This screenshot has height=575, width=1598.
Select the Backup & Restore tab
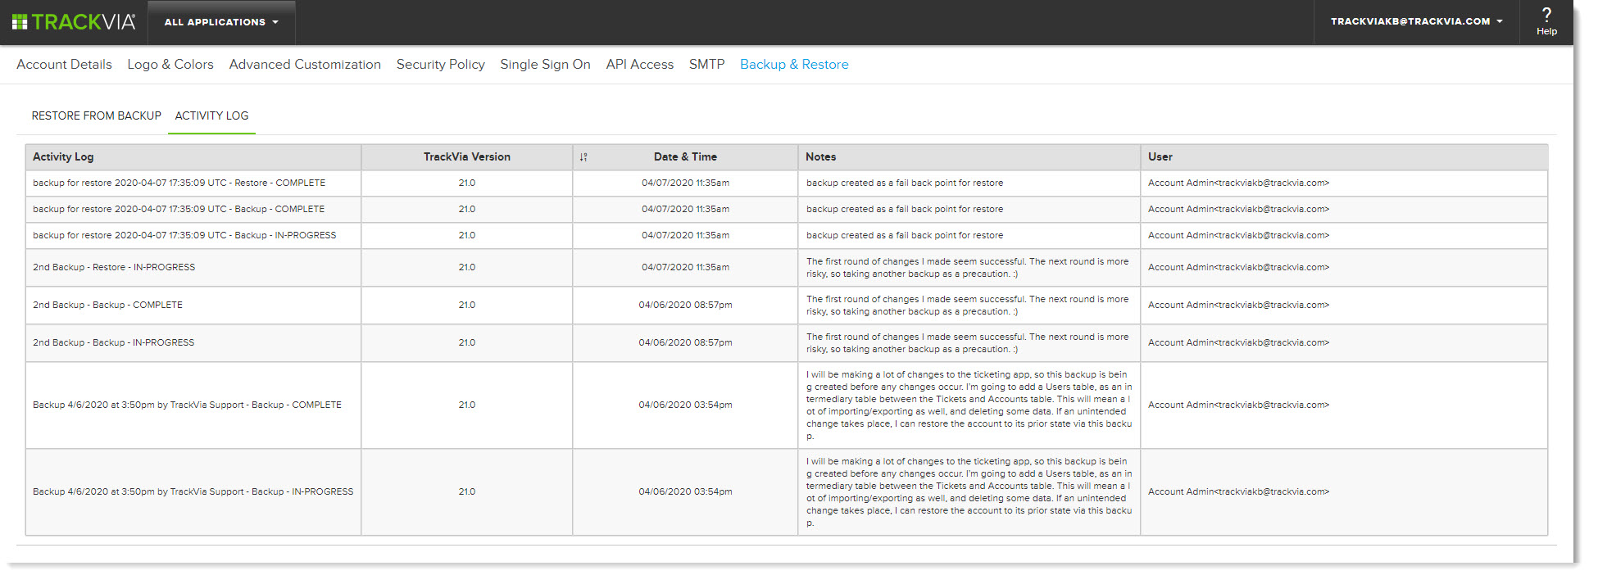[794, 65]
